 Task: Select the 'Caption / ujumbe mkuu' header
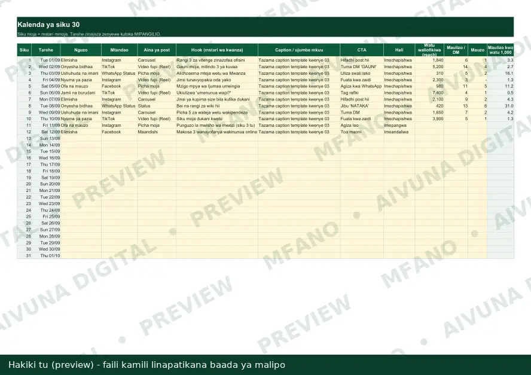click(299, 50)
